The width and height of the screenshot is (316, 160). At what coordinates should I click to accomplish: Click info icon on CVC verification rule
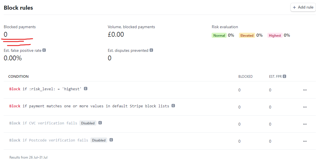(100, 123)
